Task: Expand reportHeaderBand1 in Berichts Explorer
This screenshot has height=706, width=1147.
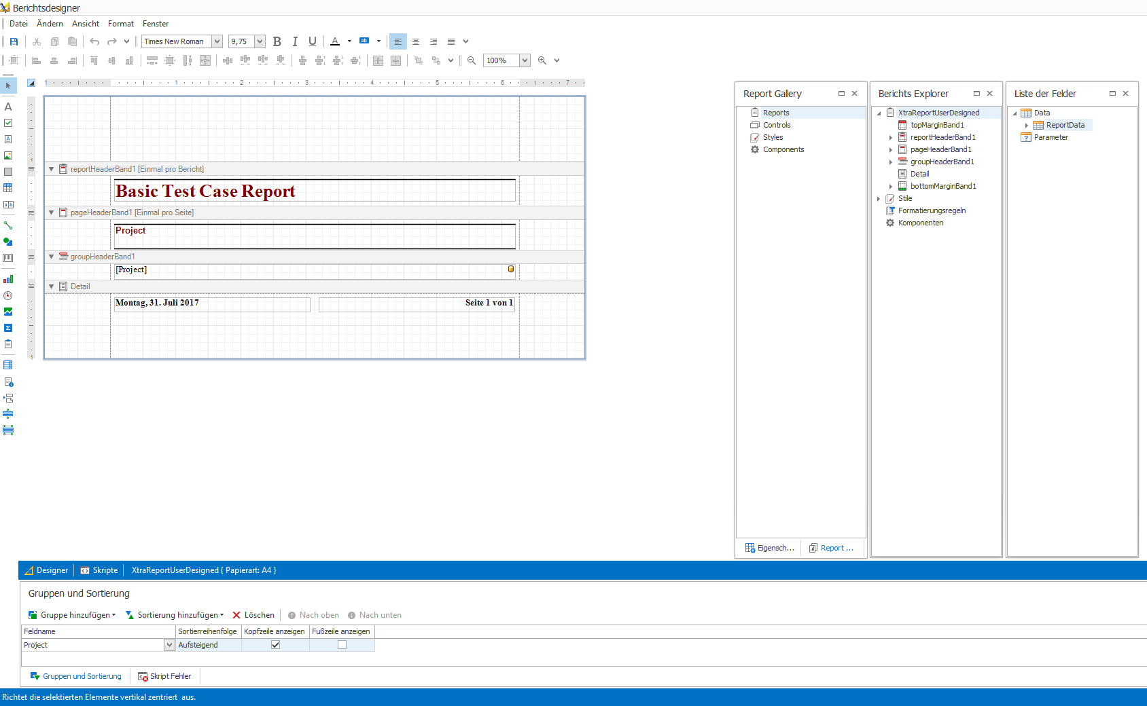Action: [x=891, y=138]
